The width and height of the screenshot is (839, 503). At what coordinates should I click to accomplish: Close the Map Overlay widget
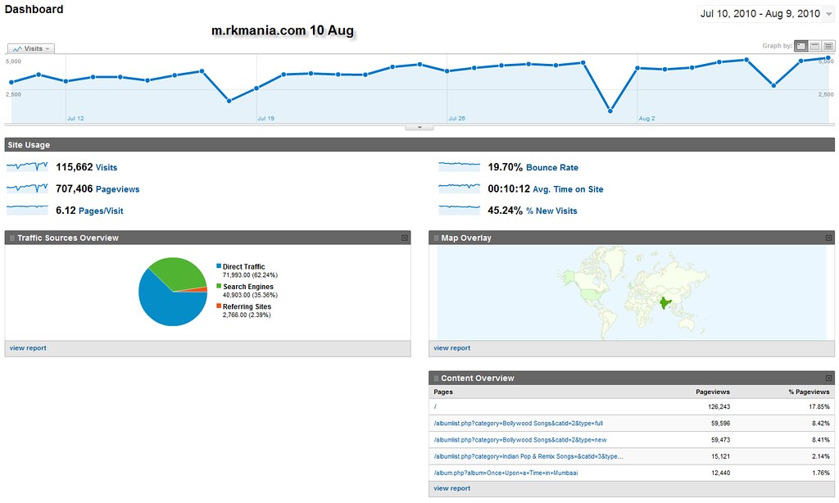828,238
